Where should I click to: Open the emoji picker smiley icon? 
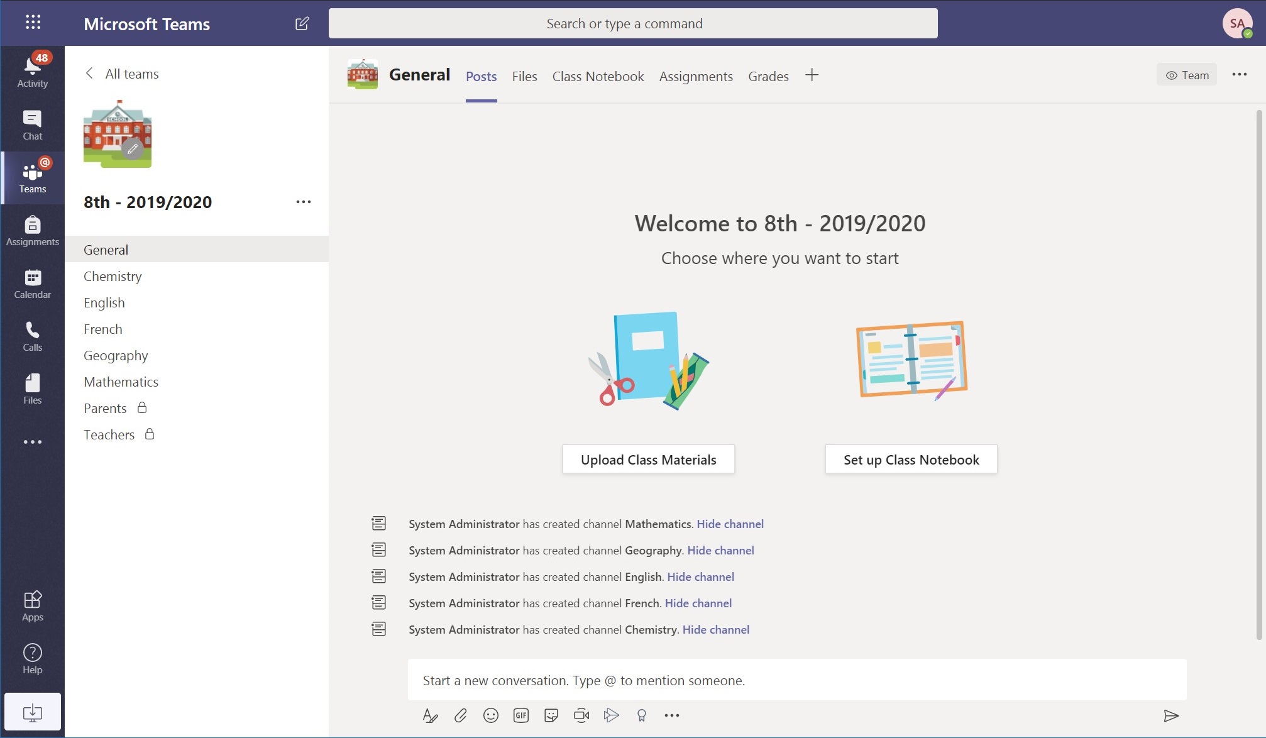point(490,715)
